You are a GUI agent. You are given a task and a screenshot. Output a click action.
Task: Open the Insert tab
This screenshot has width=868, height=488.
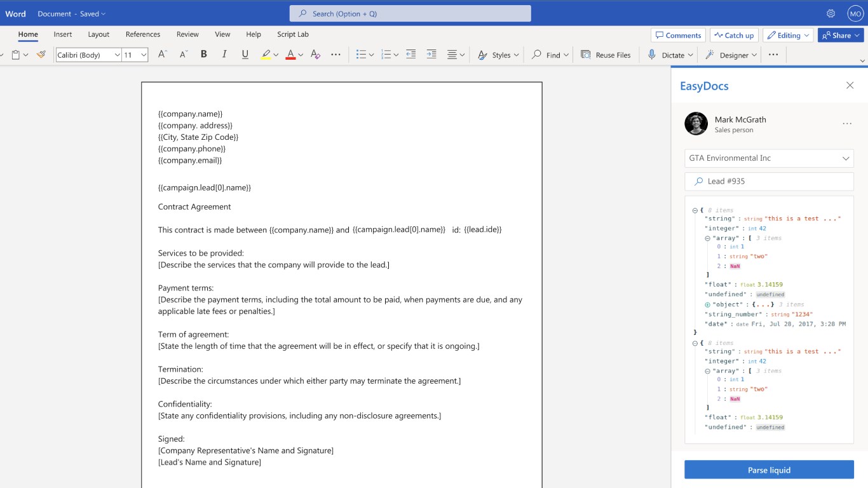pyautogui.click(x=63, y=34)
